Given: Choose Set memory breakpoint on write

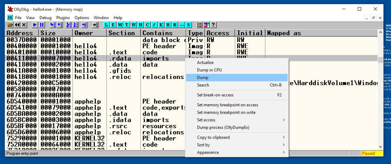Looking at the screenshot, I should click(226, 112).
